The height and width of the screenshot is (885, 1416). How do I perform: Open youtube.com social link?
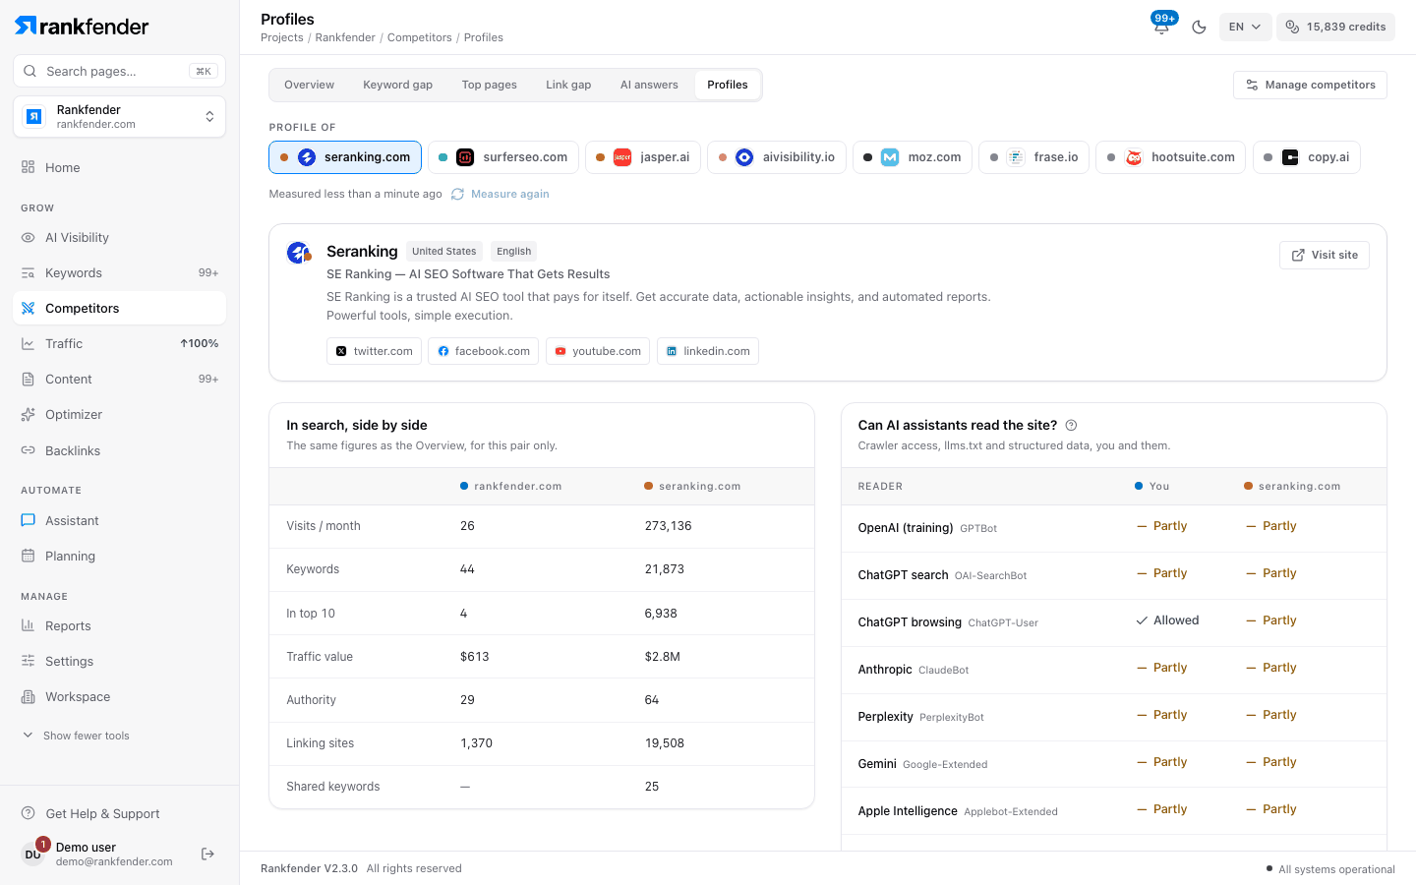(x=598, y=351)
